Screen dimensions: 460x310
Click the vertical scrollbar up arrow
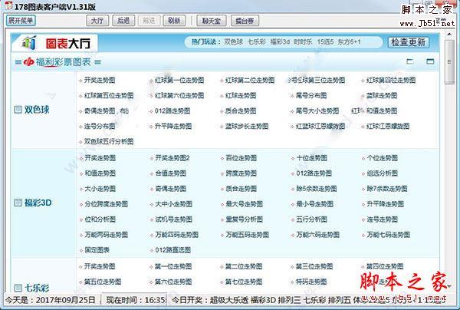point(449,35)
